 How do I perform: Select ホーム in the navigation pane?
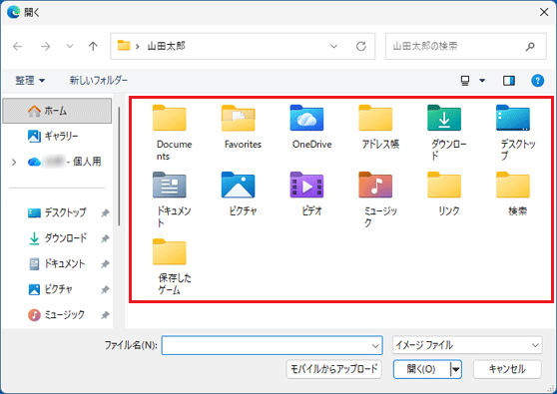[57, 111]
